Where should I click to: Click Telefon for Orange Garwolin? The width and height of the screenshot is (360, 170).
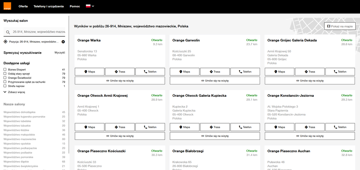pos(245,72)
